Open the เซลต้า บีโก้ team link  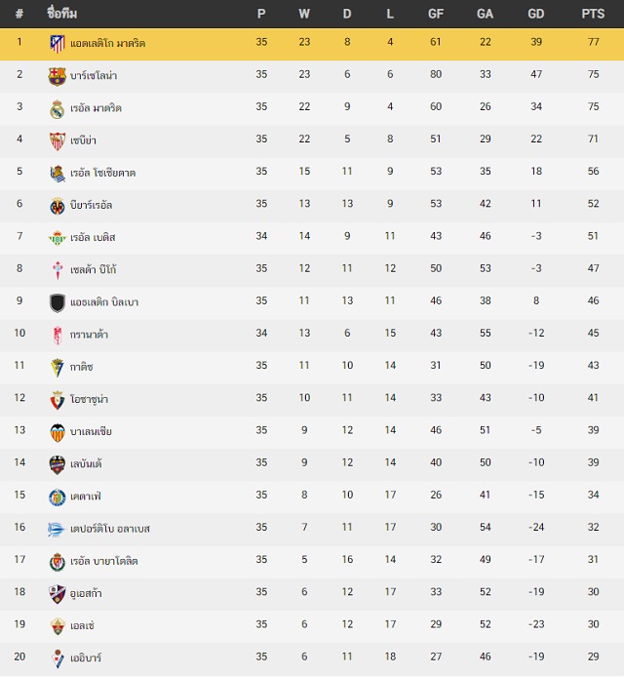coord(94,270)
